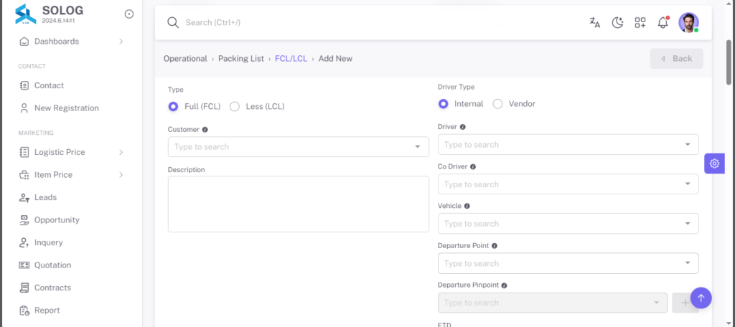The height and width of the screenshot is (327, 735).
Task: Click into the Description text area
Action: [x=298, y=204]
